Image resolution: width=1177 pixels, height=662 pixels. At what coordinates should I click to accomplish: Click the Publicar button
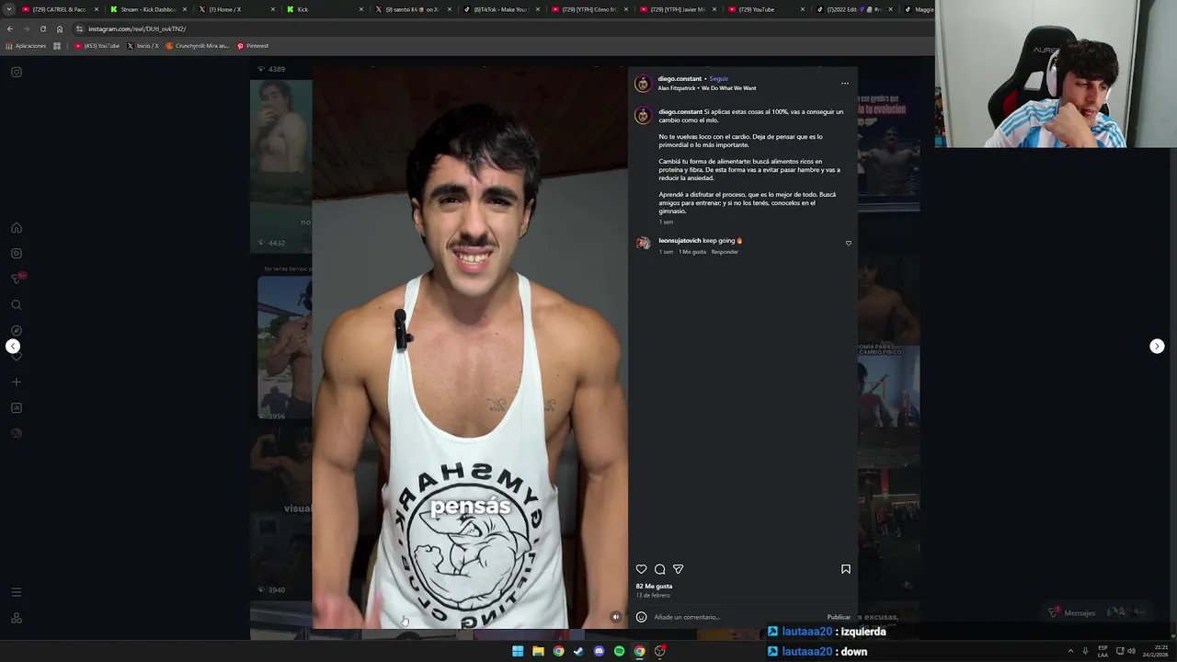[x=839, y=617]
